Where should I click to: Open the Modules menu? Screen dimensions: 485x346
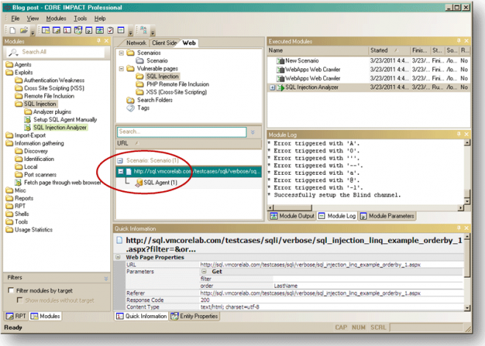coord(56,18)
